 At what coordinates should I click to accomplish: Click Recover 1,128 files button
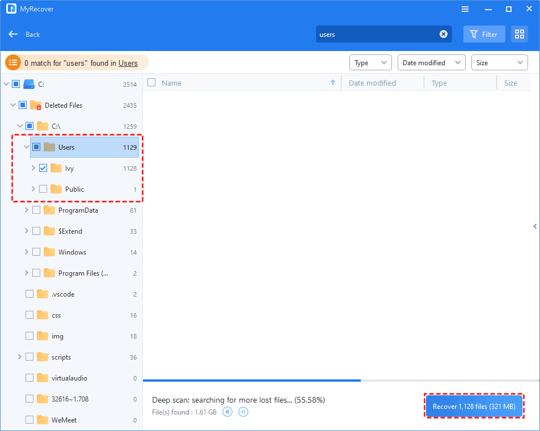pos(474,406)
